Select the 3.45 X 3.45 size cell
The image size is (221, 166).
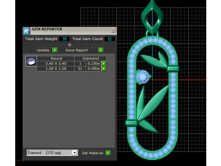click(x=56, y=64)
